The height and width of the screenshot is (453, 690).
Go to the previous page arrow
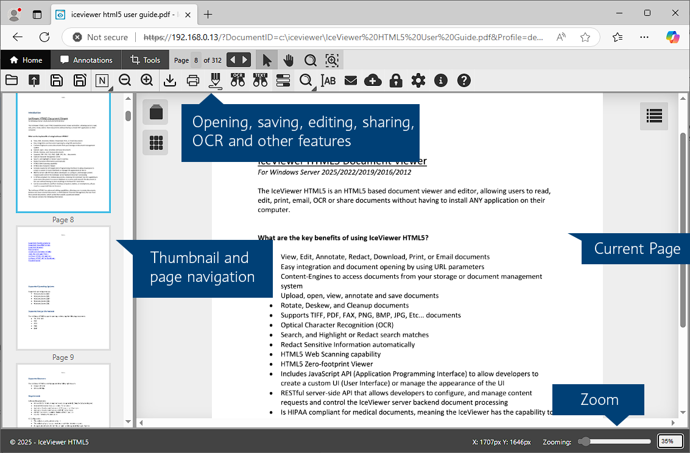(x=233, y=60)
